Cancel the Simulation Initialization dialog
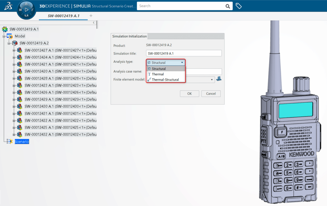The width and height of the screenshot is (327, 206). [211, 93]
